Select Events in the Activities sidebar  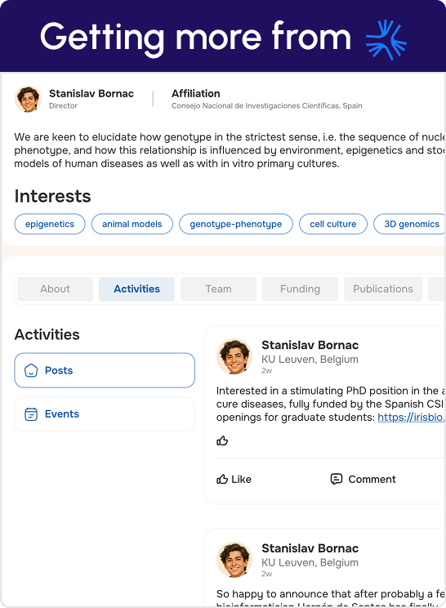[x=105, y=414]
